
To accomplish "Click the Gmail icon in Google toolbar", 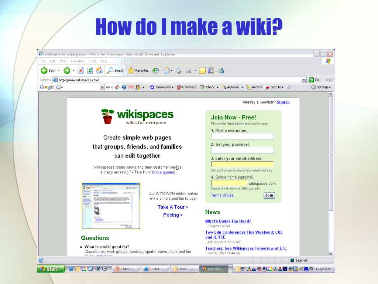I will tap(131, 87).
